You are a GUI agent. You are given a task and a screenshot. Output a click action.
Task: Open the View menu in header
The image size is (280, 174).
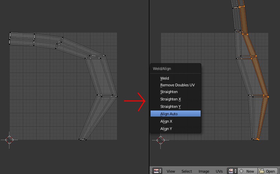[171, 171]
